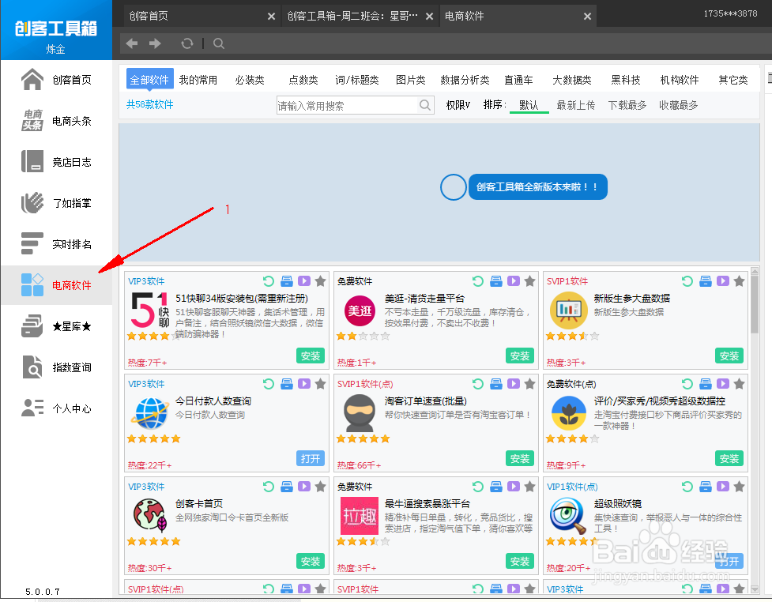Favorite 新版生参大盘数据 with star icon
The width and height of the screenshot is (772, 602).
[x=739, y=281]
